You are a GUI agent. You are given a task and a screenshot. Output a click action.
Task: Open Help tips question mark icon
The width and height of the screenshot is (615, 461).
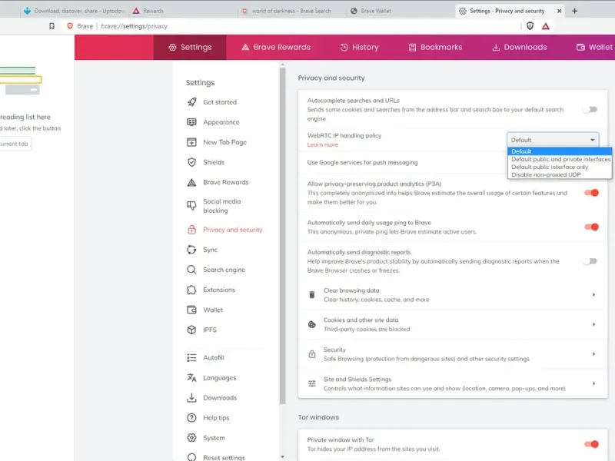tap(191, 417)
